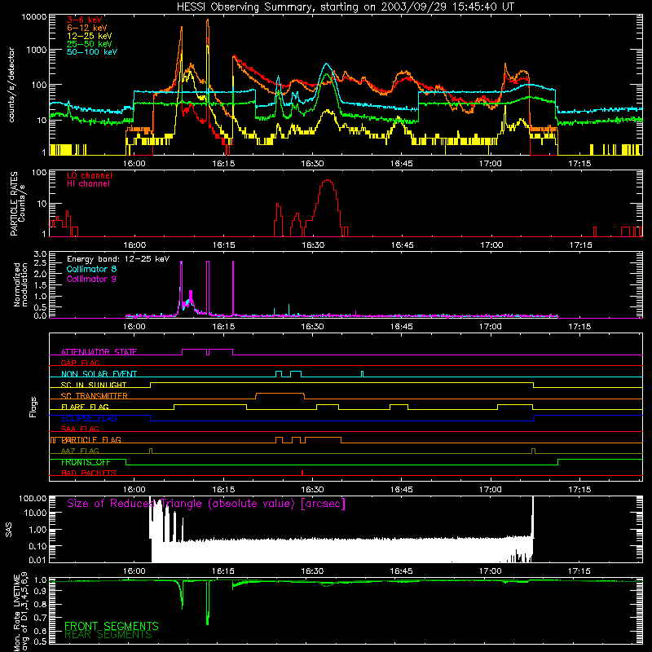Click the 16:45 time label under count-rate panel
The image size is (652, 652).
point(401,164)
